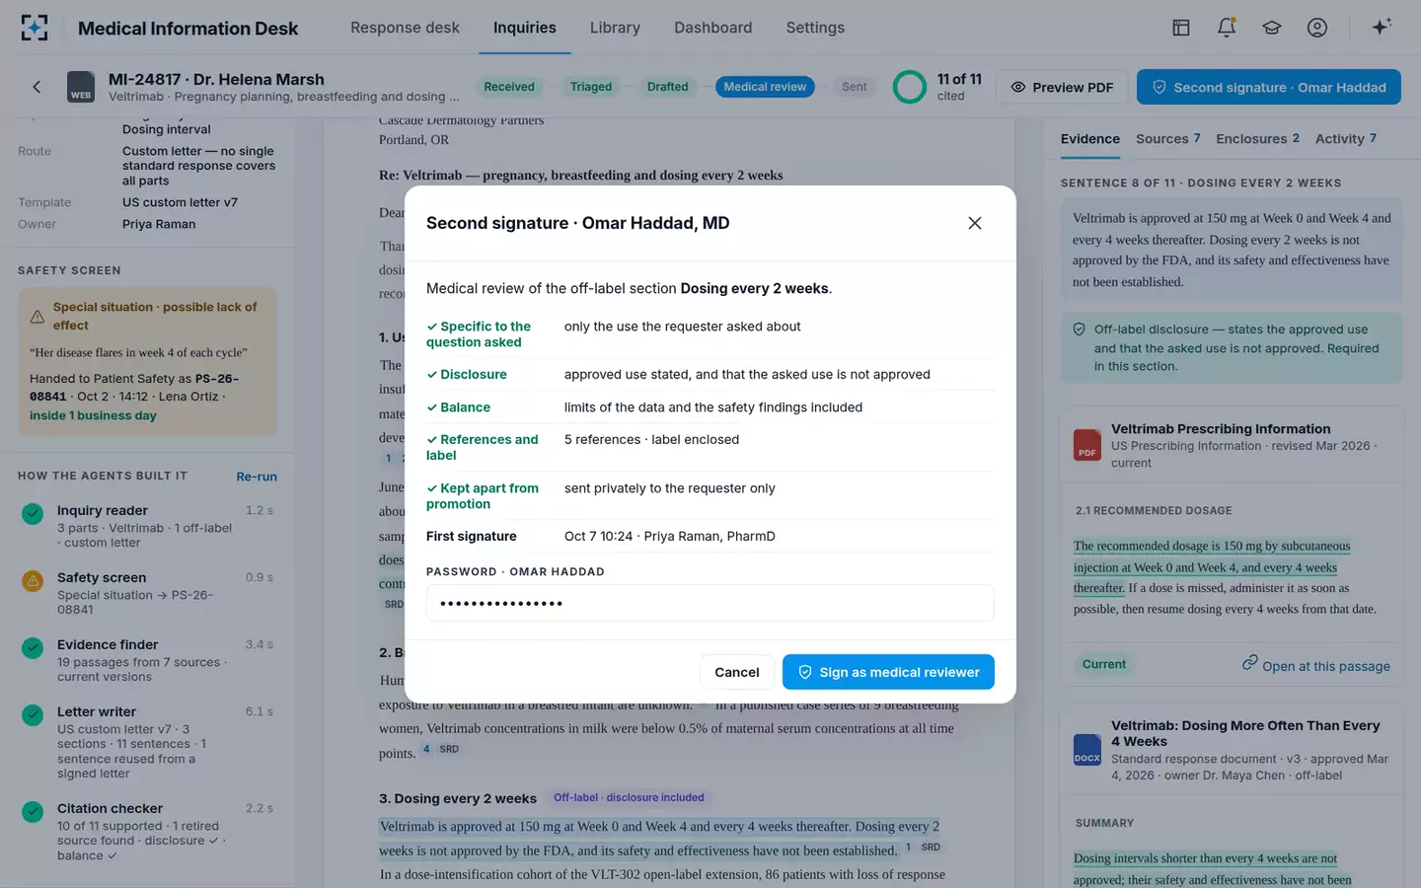Click the 11 of 11 cited progress ring

pyautogui.click(x=910, y=87)
